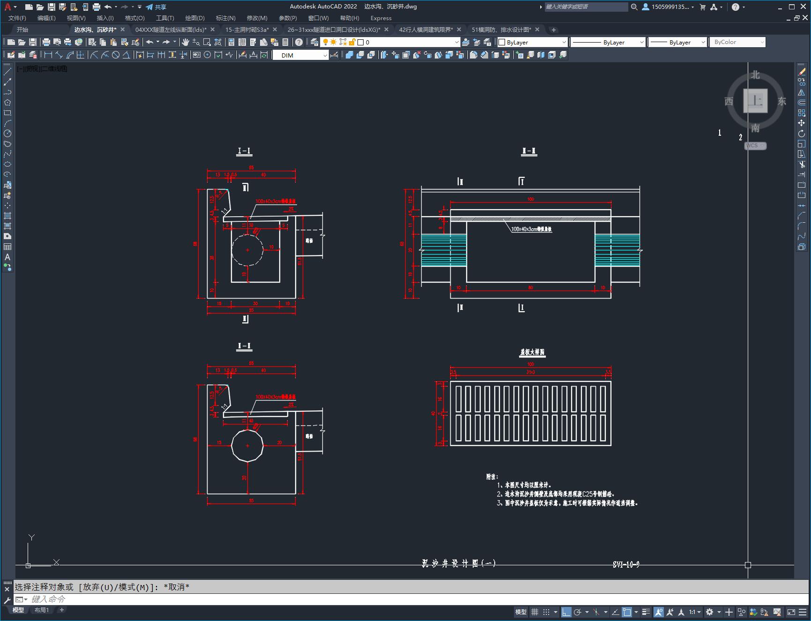Open the Table tool in left toolbar

pos(7,247)
